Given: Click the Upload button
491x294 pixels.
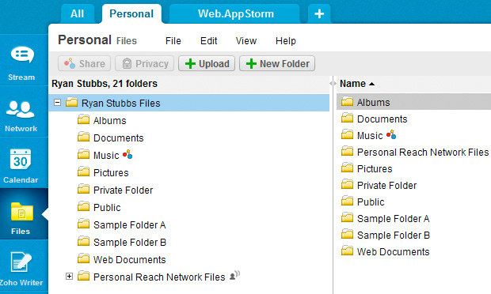Looking at the screenshot, I should [207, 64].
